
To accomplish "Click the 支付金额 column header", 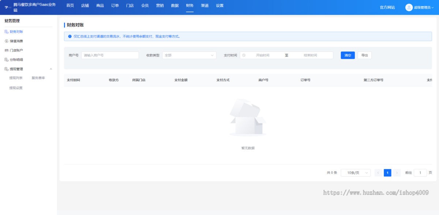I will coord(181,80).
